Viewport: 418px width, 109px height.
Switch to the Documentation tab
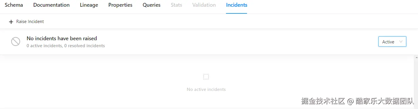(x=52, y=5)
